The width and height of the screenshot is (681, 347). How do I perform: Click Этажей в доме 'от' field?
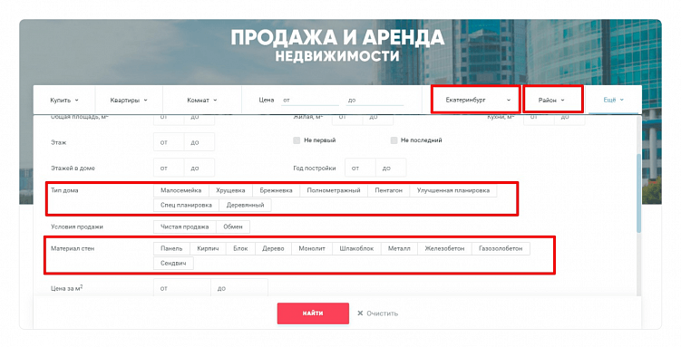point(169,168)
